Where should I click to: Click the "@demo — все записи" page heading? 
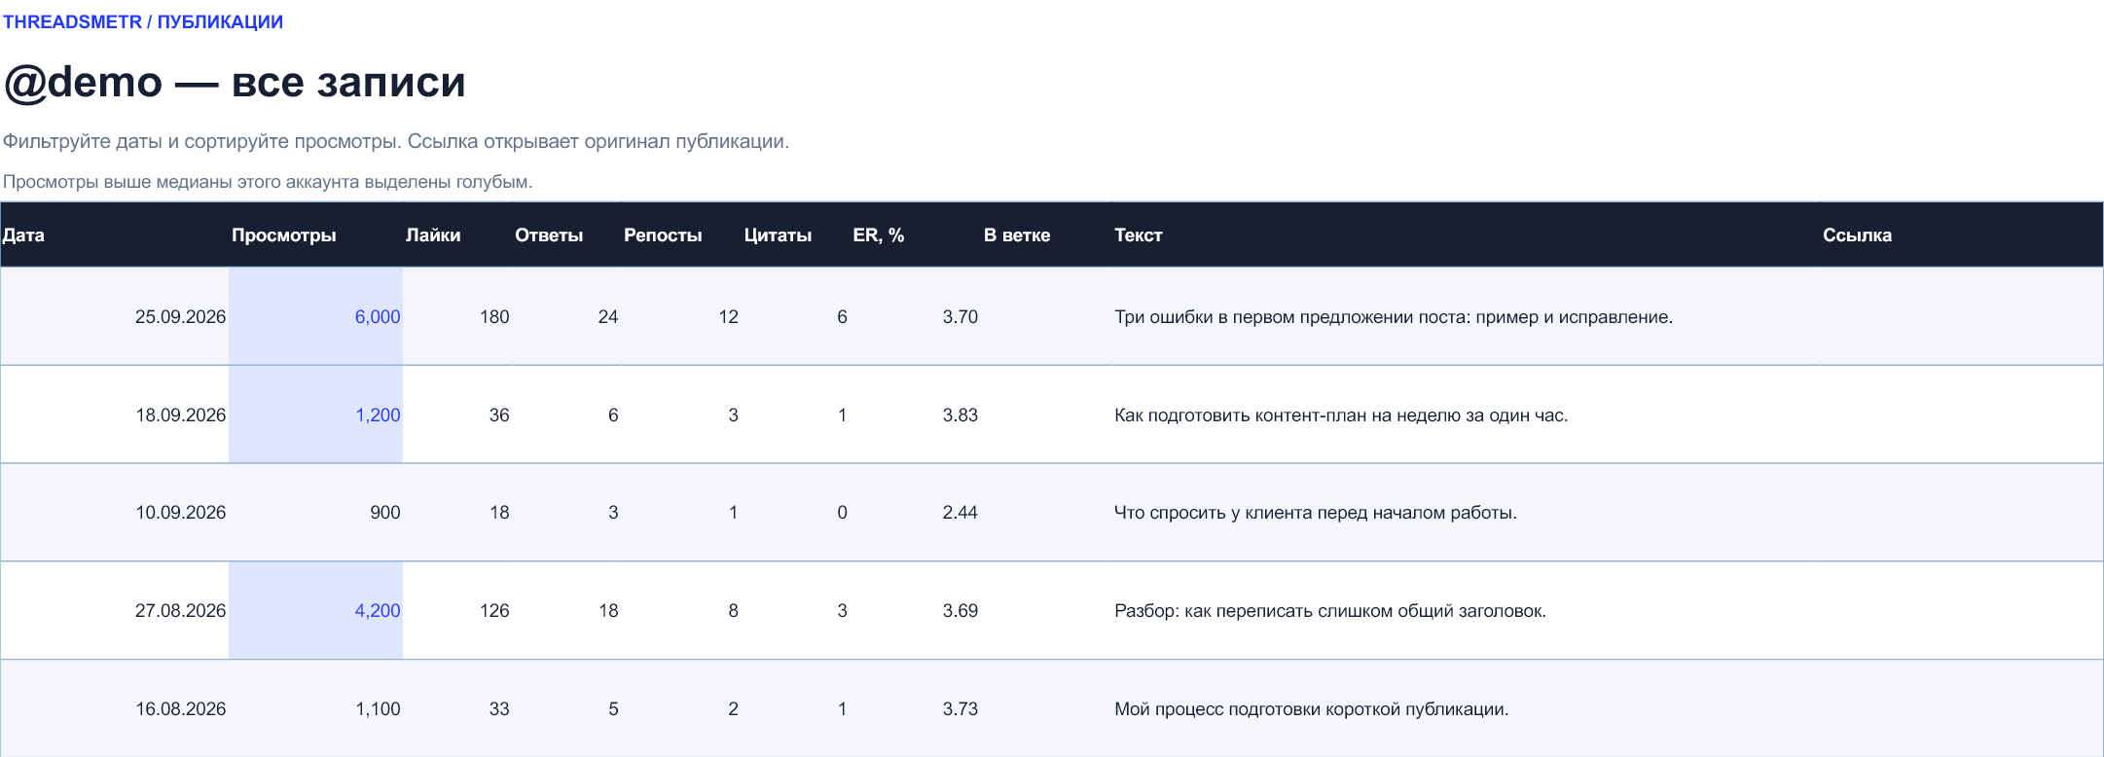235,82
